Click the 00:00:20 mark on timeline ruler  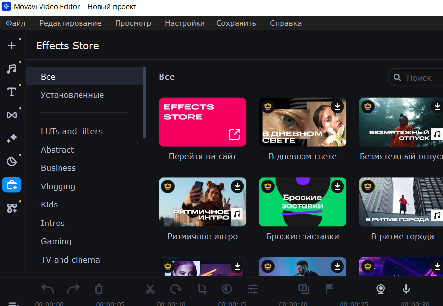293,304
